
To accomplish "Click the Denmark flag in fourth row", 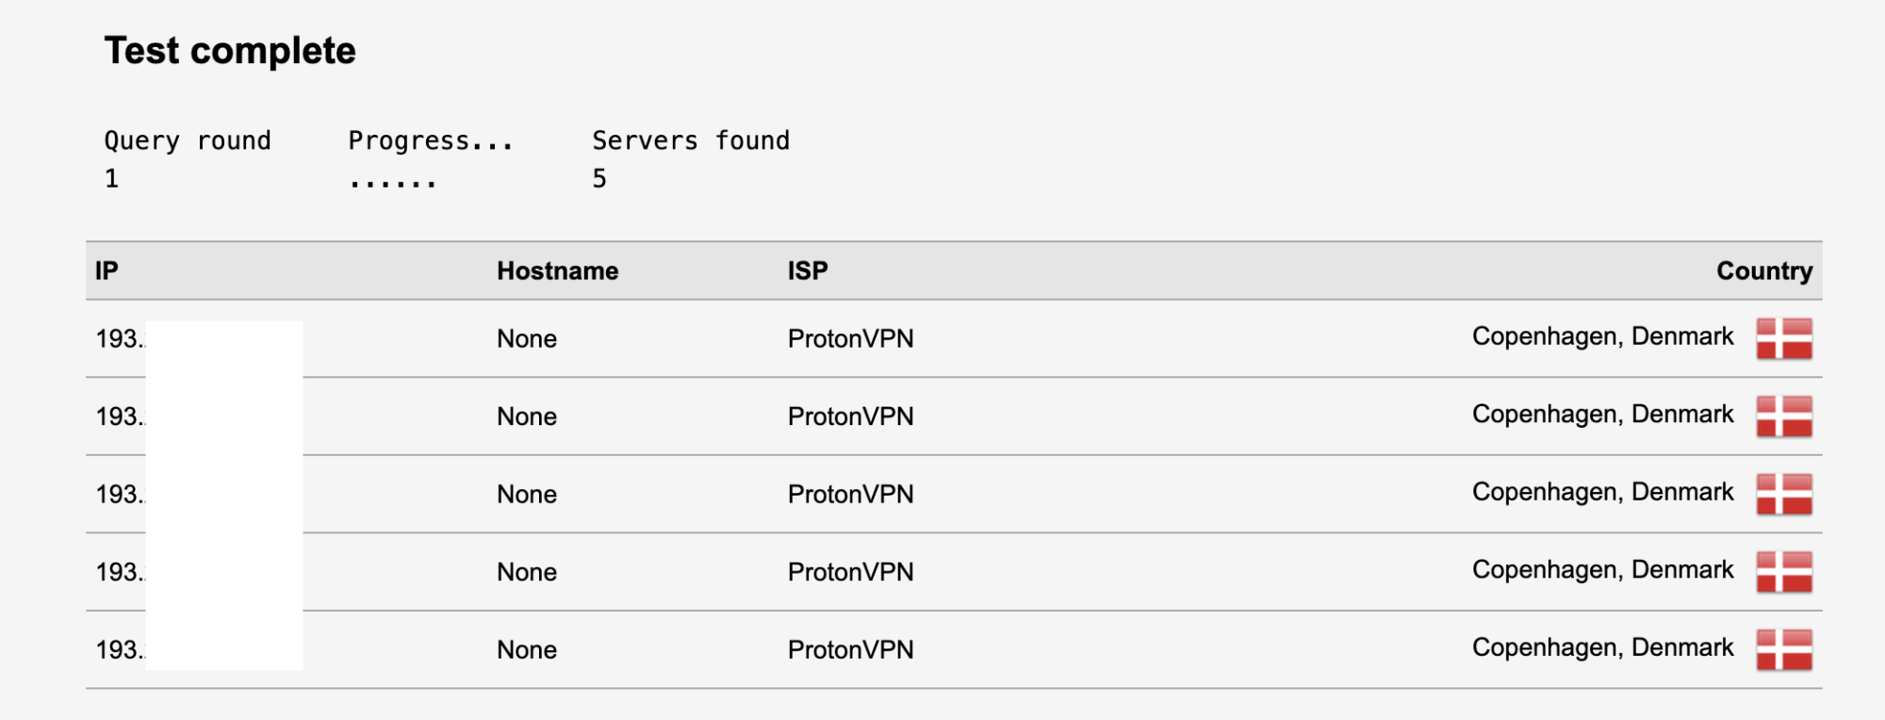I will pyautogui.click(x=1784, y=571).
